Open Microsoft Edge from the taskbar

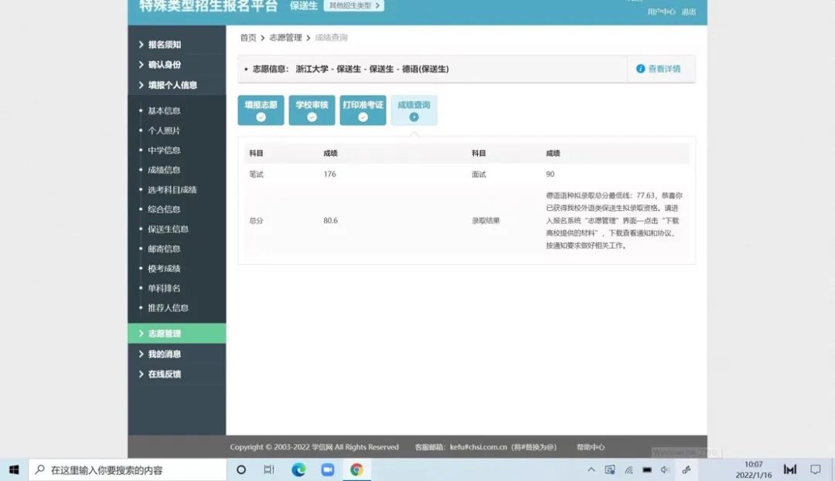298,469
